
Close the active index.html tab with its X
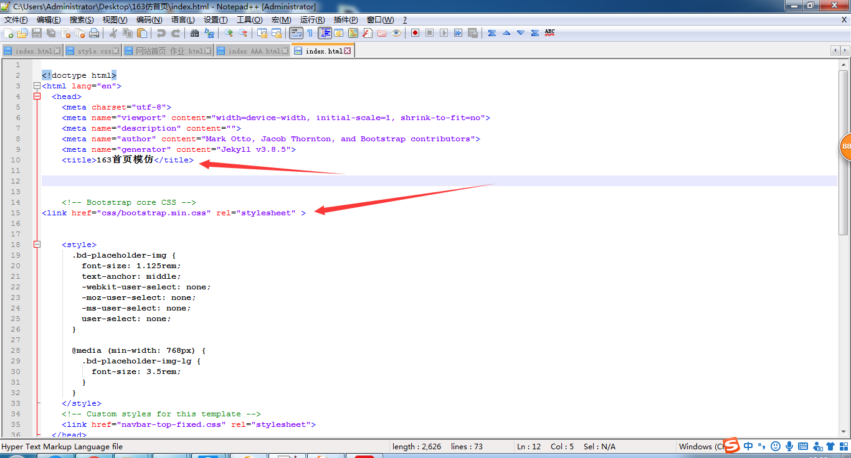[x=348, y=51]
